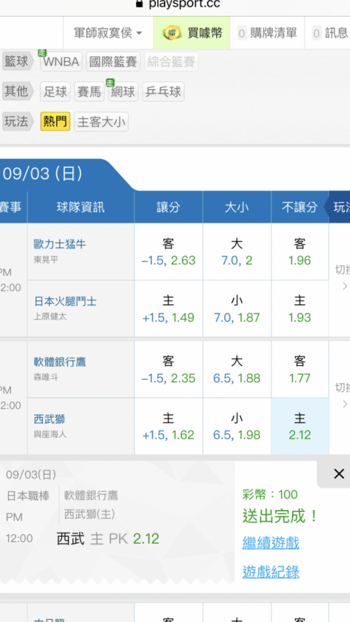Click the 彩幣：100 amount text
Screen dimensions: 350x622
tap(270, 494)
